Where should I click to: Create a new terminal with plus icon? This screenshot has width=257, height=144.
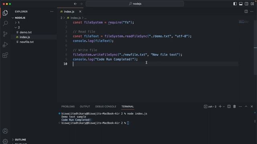click(x=220, y=106)
